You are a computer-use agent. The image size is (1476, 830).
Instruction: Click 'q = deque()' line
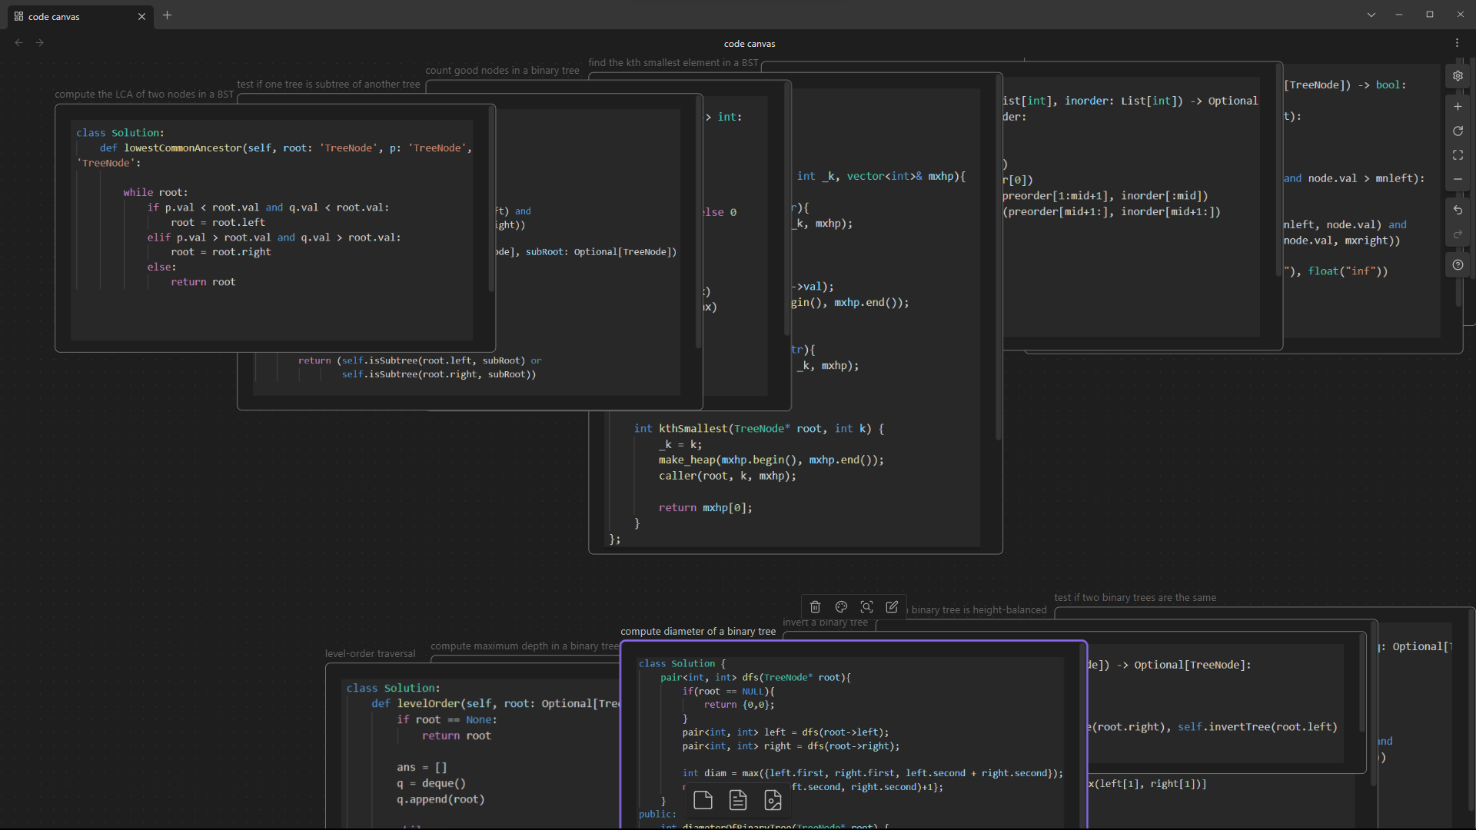[x=431, y=784]
